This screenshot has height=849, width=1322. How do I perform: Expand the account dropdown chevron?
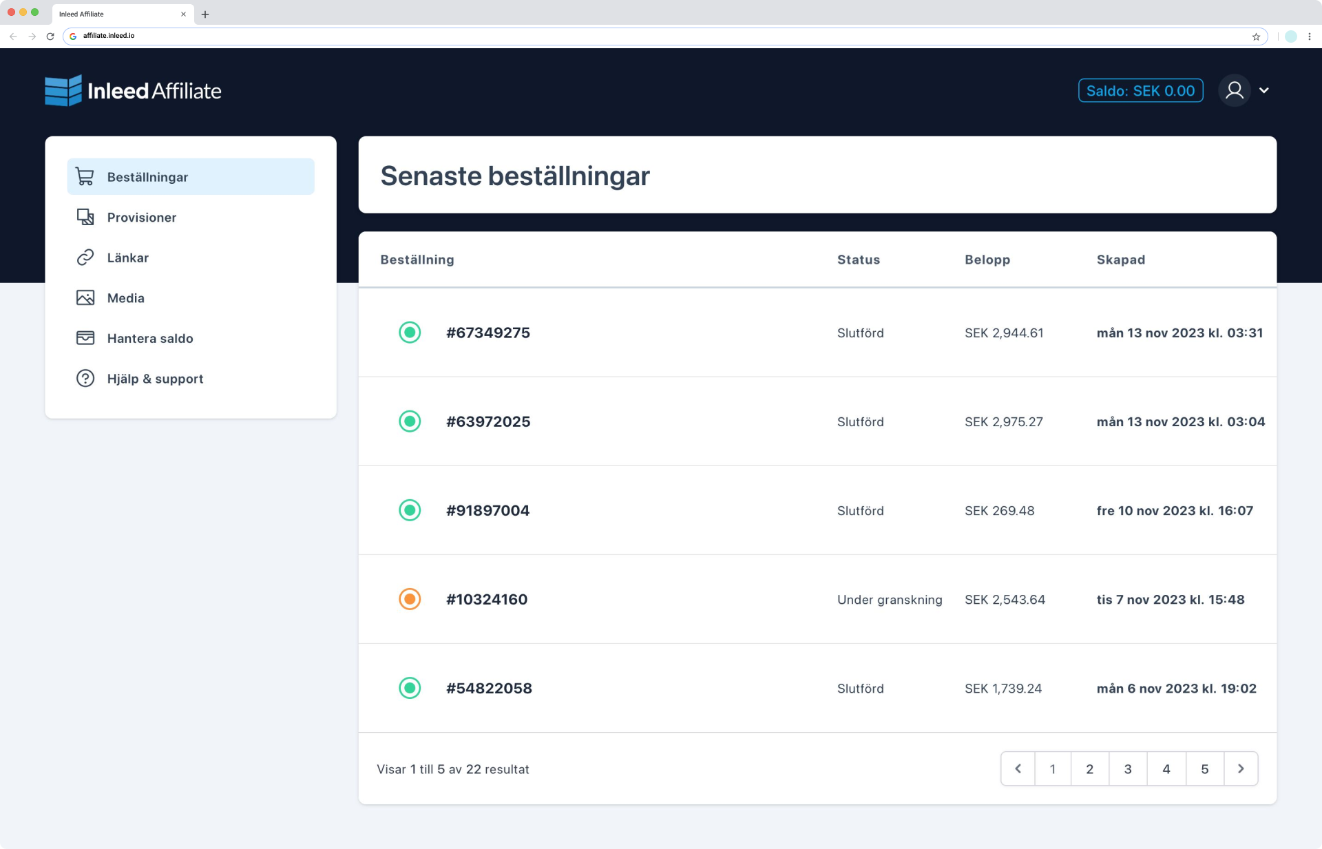(1264, 90)
